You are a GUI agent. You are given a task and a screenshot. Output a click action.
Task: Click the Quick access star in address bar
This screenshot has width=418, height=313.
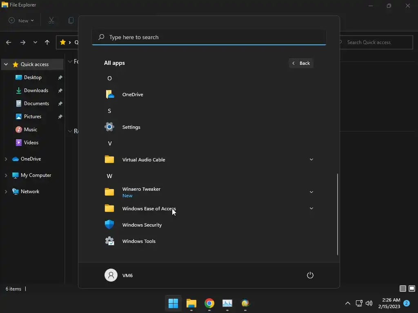63,42
